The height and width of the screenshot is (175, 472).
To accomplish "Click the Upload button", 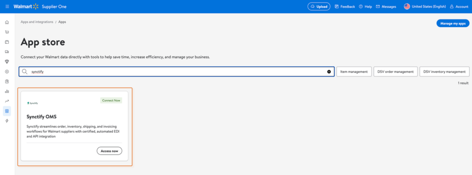I will pyautogui.click(x=319, y=6).
